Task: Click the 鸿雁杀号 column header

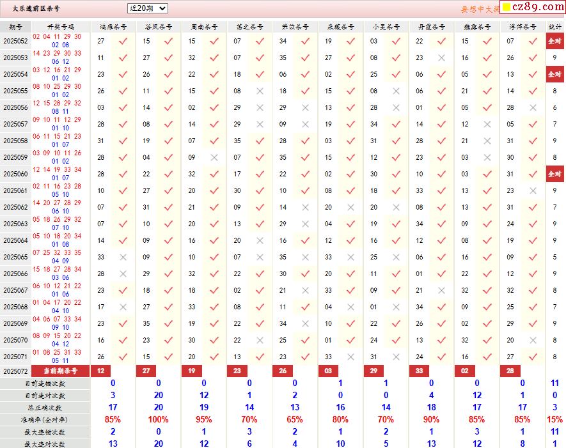Action: click(x=113, y=27)
